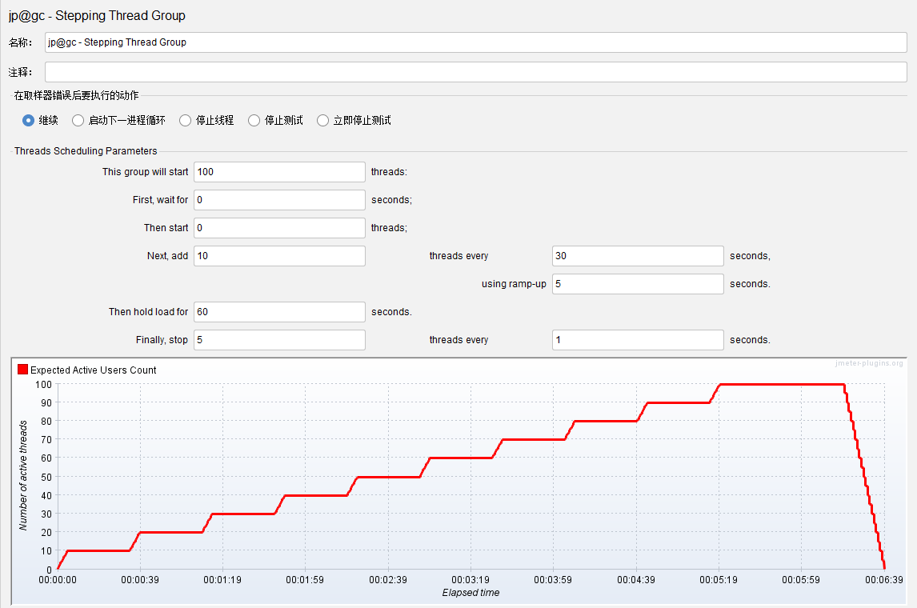Screen dimensions: 917x608
Task: Click the 'Number of active threads' axis label
Action: pyautogui.click(x=23, y=475)
